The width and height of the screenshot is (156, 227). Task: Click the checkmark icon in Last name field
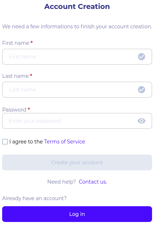141,90
